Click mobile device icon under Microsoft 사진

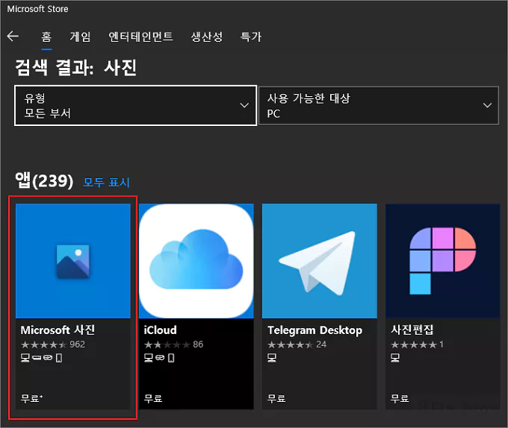[59, 358]
